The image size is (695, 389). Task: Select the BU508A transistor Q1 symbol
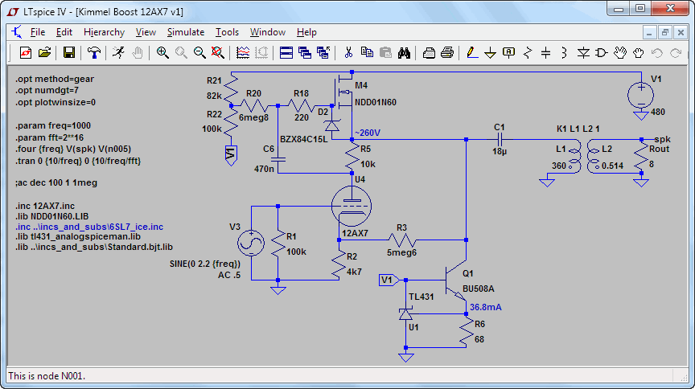[455, 281]
